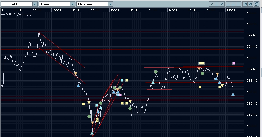Toggle the fully-filled octagon marker button
Screen dimensions: 262x137
click(x=250, y=4)
